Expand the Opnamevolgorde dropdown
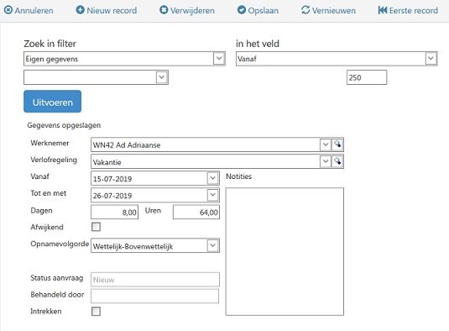This screenshot has width=449, height=331. (213, 245)
